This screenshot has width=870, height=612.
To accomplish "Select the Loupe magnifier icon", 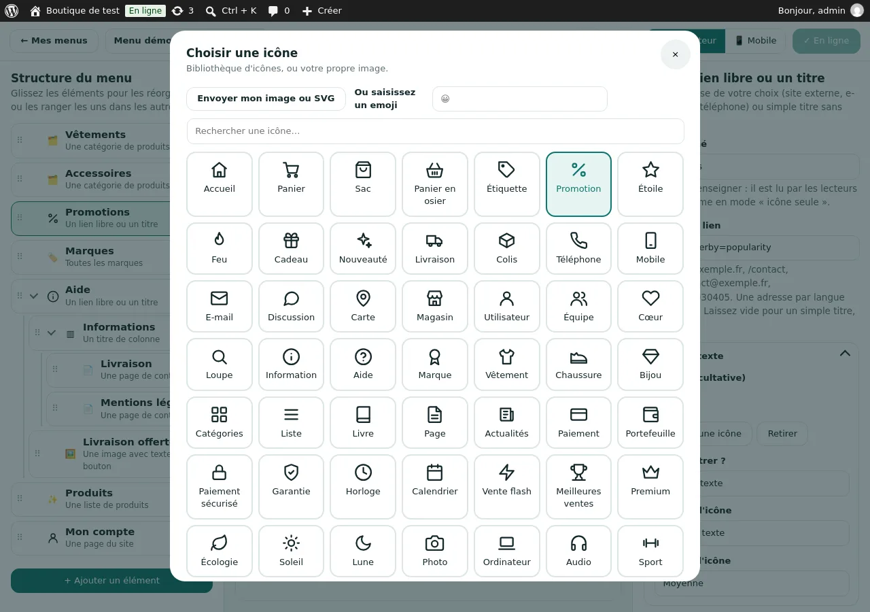I will [220, 364].
